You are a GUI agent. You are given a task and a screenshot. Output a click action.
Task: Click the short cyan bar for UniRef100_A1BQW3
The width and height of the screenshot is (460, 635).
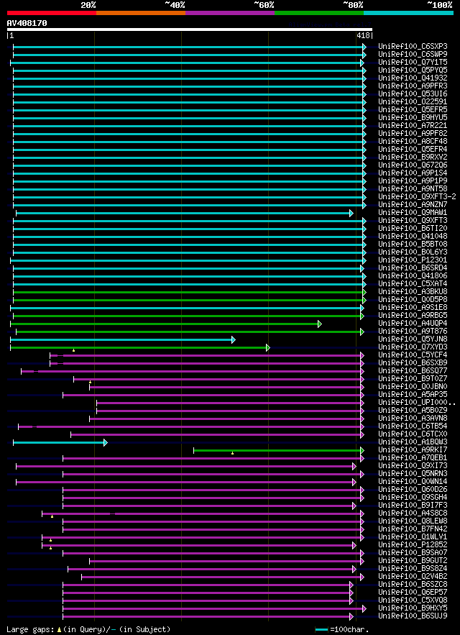[60, 443]
